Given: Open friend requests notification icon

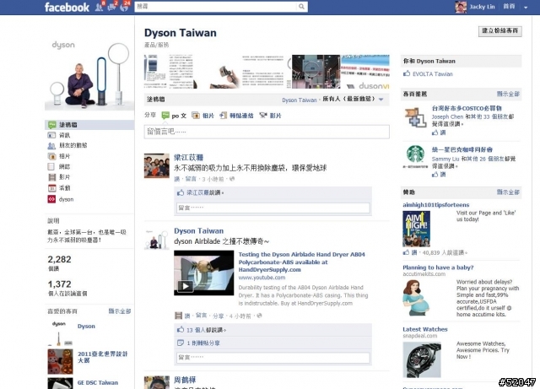Looking at the screenshot, I should pos(100,7).
